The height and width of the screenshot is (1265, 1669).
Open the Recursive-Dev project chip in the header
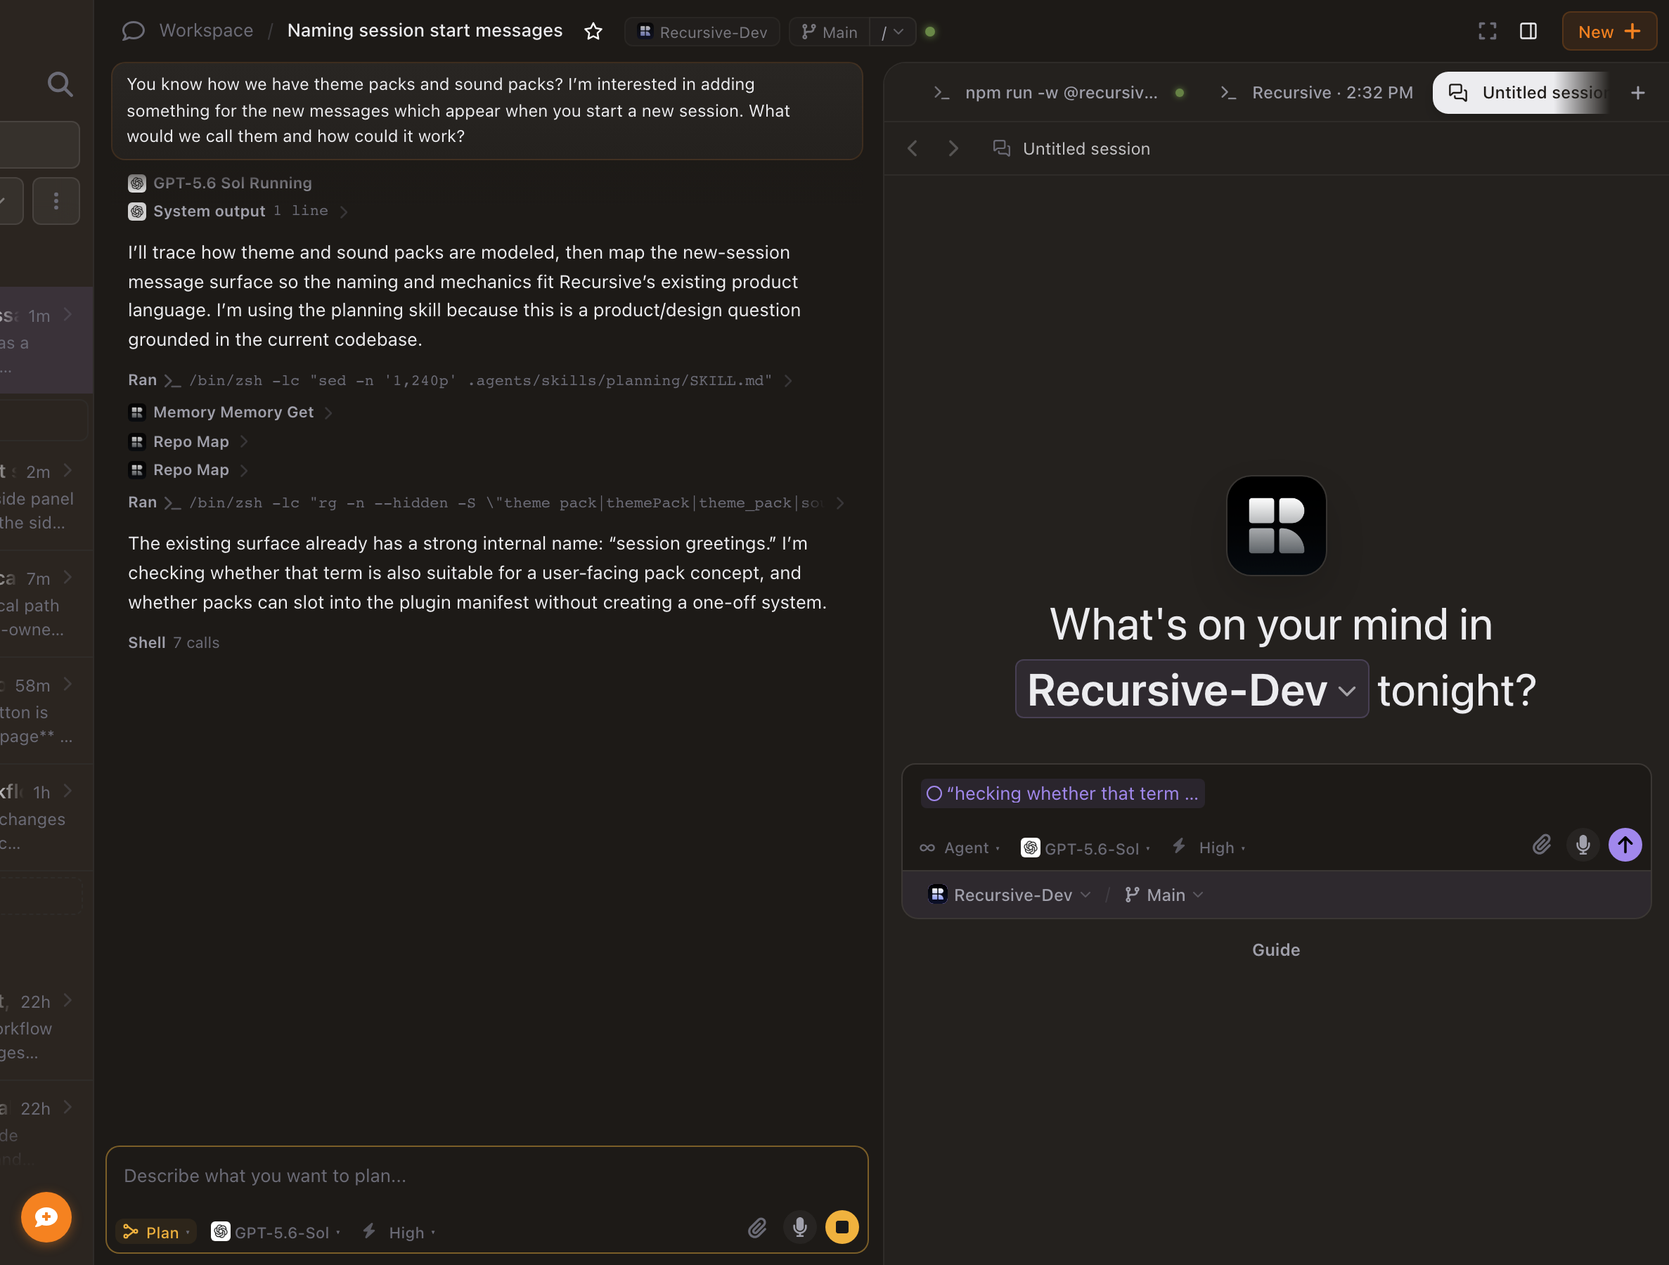[702, 32]
